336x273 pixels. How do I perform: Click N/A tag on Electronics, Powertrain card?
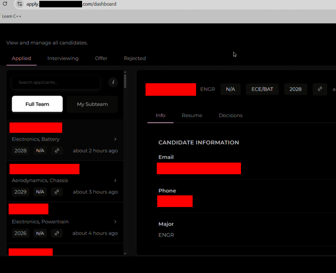(x=40, y=233)
